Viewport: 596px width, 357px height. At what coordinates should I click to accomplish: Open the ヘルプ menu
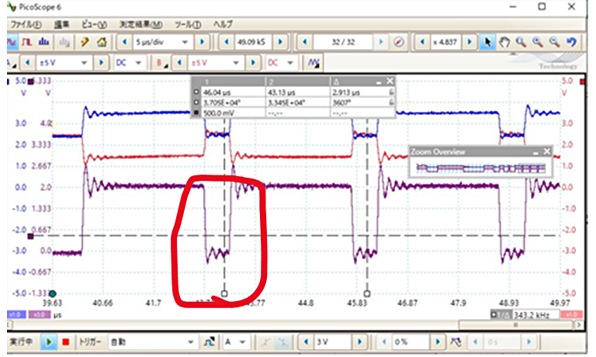pos(223,24)
